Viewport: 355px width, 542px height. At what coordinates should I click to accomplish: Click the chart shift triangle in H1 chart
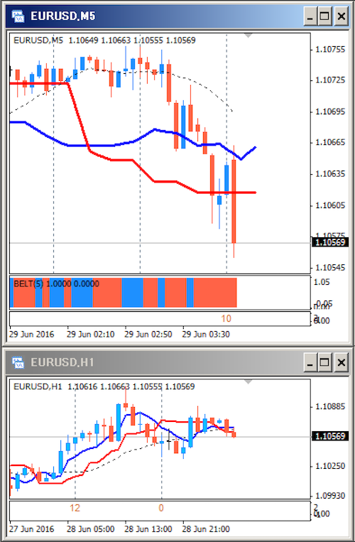tap(248, 381)
